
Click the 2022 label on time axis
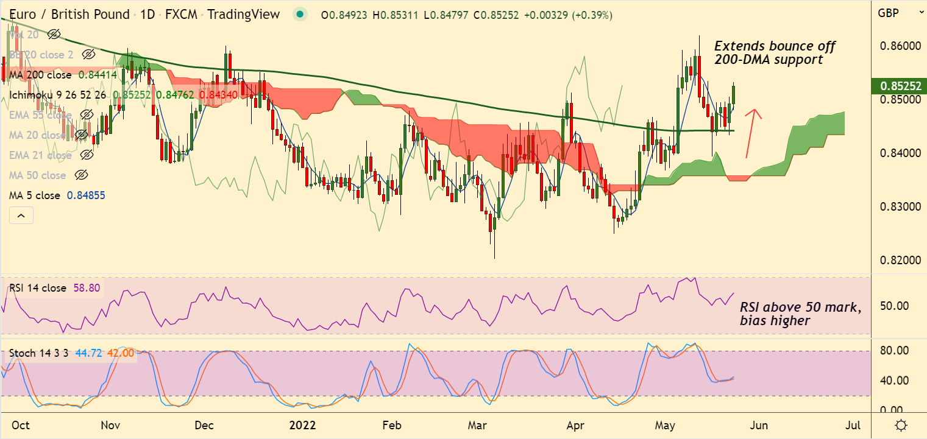pyautogui.click(x=303, y=424)
